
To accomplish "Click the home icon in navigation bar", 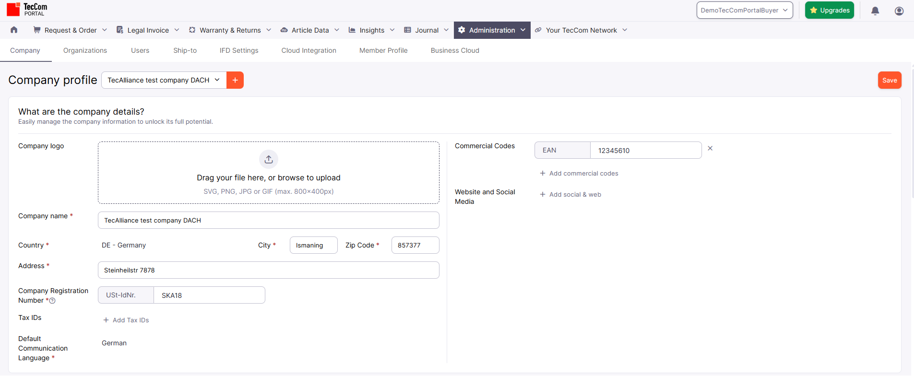I will coord(14,30).
